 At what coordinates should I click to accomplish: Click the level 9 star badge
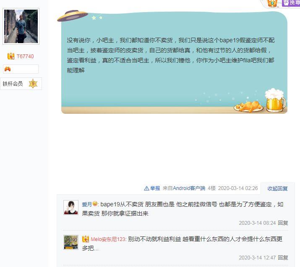[33, 84]
